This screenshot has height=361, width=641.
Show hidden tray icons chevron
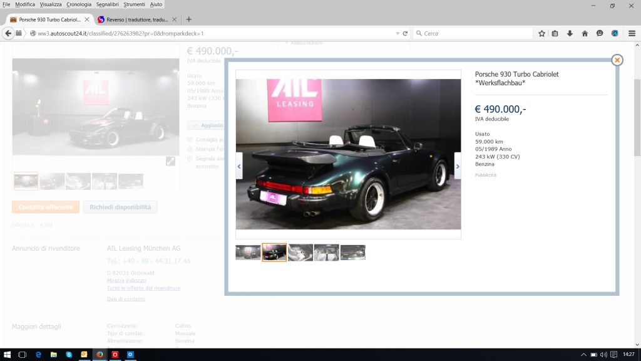point(583,355)
